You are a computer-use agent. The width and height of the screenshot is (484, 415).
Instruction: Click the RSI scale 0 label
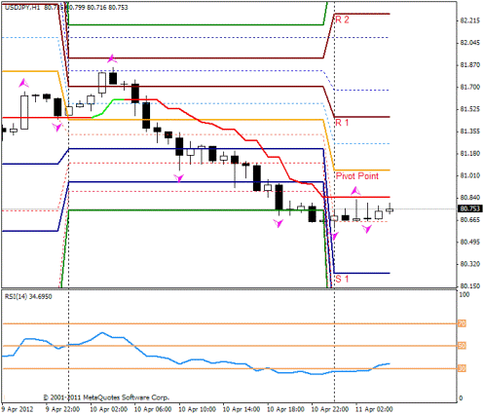click(461, 398)
